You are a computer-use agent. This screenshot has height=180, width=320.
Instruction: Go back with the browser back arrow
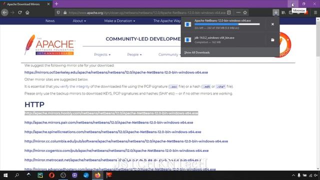coord(4,12)
